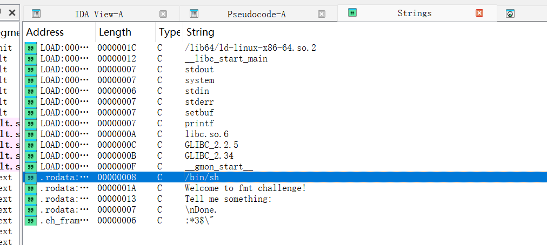Screen dimensions: 547x245
Task: Select the 'Tell me something:' string row
Action: click(285, 199)
